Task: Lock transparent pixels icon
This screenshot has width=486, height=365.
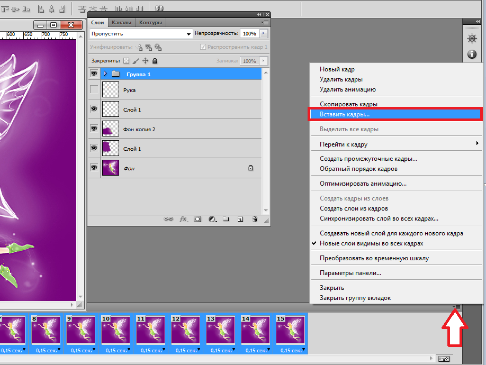Action: [126, 61]
